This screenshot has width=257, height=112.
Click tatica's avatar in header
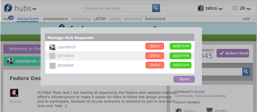[x=201, y=8]
